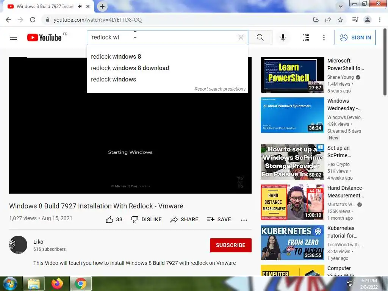
Task: Open the Windows Start orb
Action: [10, 283]
